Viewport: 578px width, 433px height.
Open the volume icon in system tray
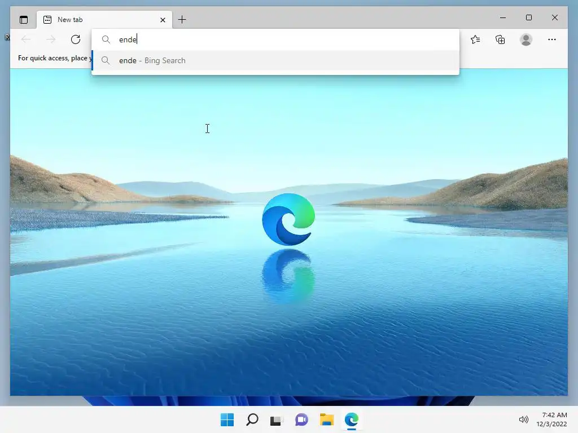pos(523,419)
